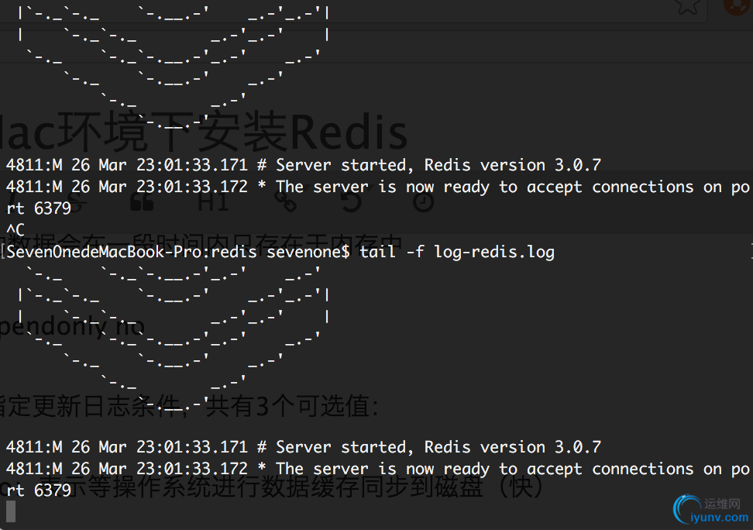This screenshot has height=530, width=753.
Task: Open the iyunv.com watermark link text
Action: tap(724, 518)
